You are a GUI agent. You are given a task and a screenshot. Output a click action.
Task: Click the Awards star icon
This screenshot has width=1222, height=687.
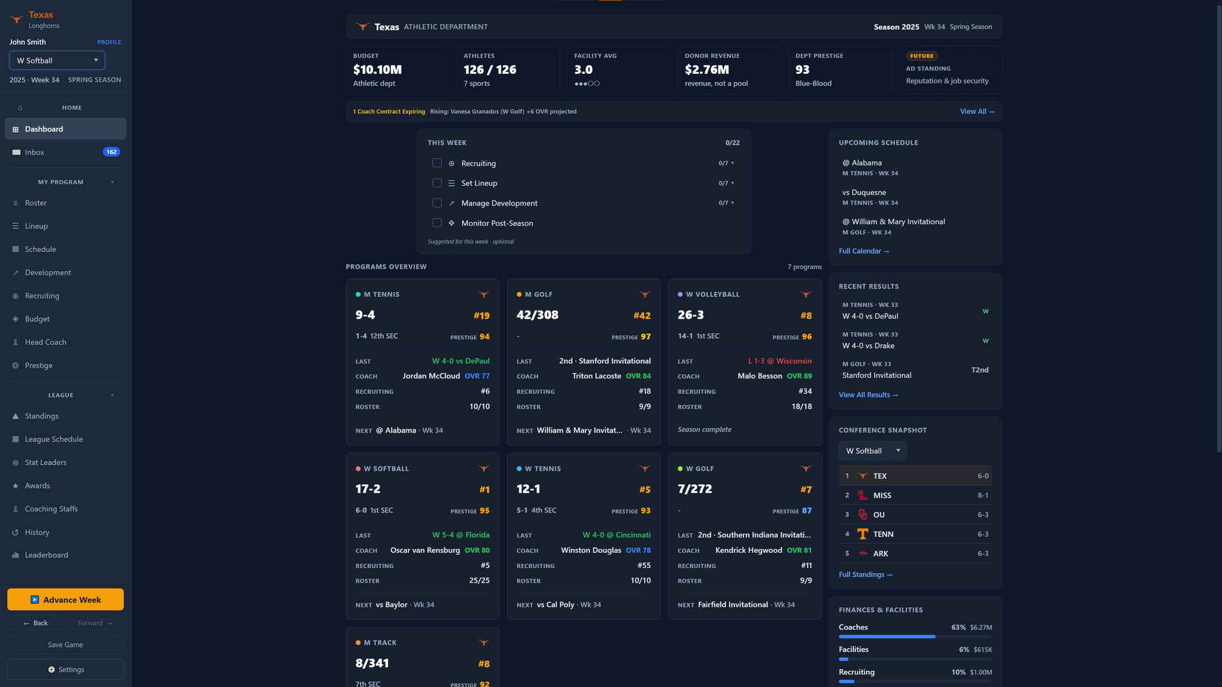point(15,485)
